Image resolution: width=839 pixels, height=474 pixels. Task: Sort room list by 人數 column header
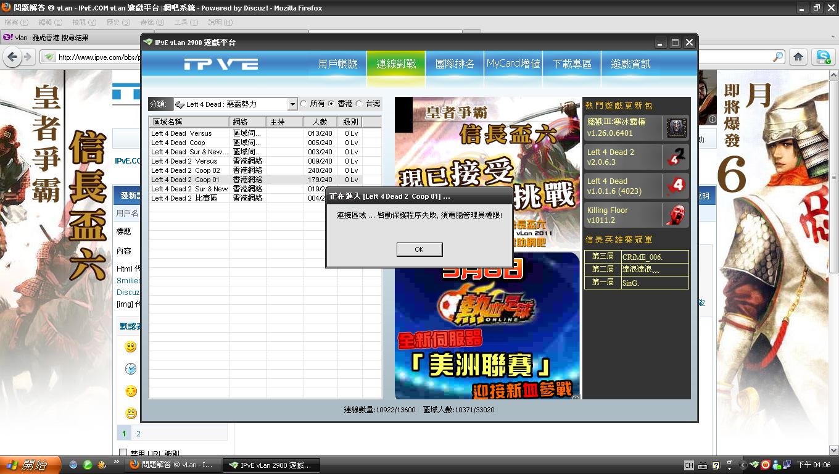(320, 122)
